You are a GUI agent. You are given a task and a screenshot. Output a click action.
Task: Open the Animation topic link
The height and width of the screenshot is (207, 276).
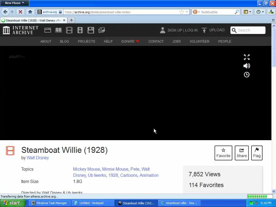(149, 175)
